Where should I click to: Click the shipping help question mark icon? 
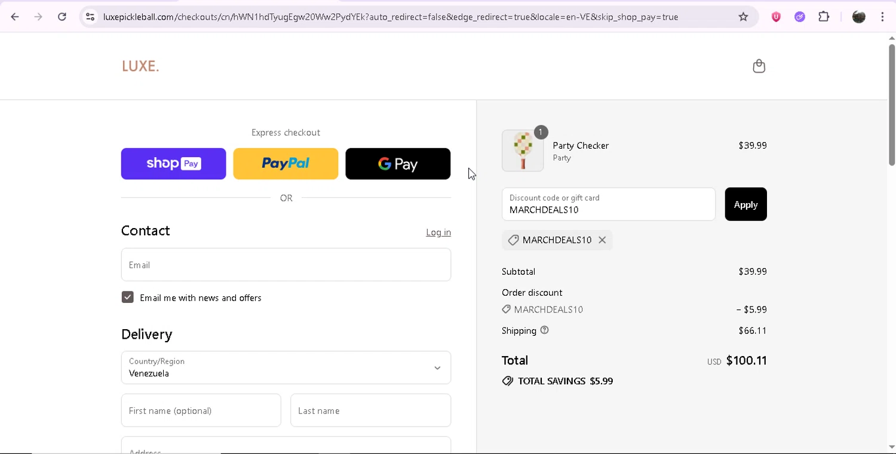[x=544, y=330]
